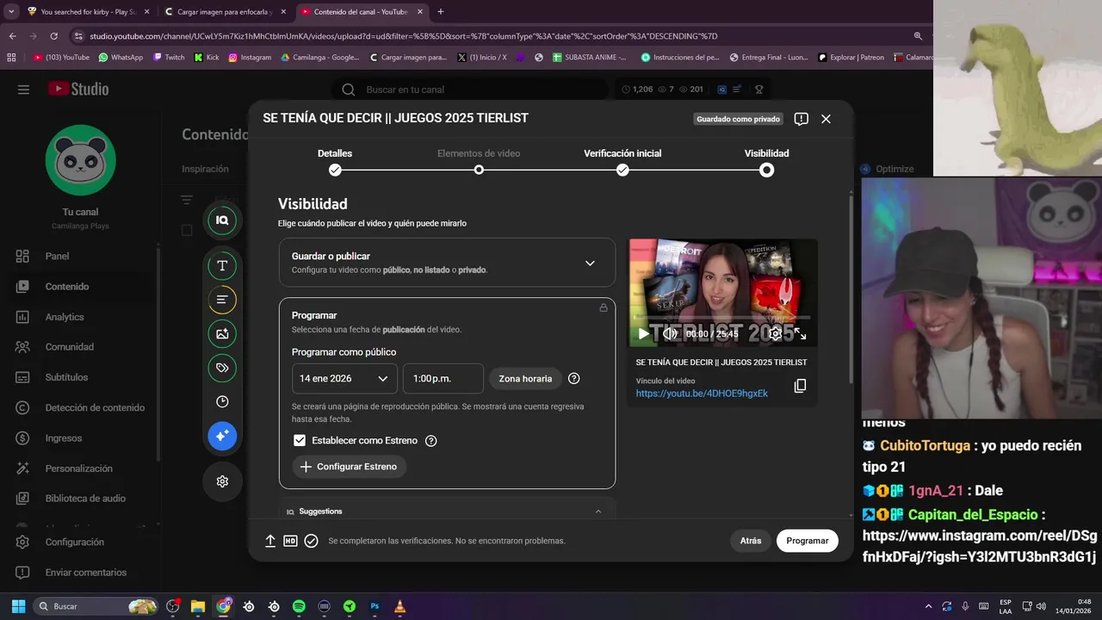
Task: Open the vidIQ panel in the floating toolbar
Action: [222, 220]
